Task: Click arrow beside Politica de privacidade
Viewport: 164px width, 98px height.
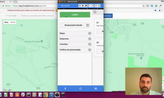Action: [90, 50]
